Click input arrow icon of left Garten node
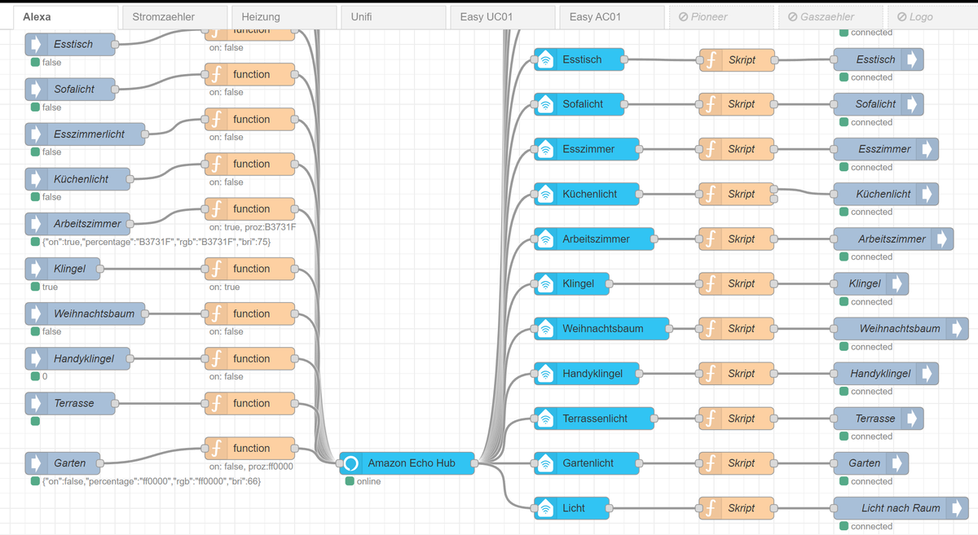Viewport: 978px width, 535px height. 36,463
